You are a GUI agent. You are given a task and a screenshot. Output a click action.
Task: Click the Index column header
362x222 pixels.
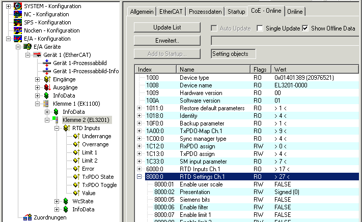pos(156,69)
